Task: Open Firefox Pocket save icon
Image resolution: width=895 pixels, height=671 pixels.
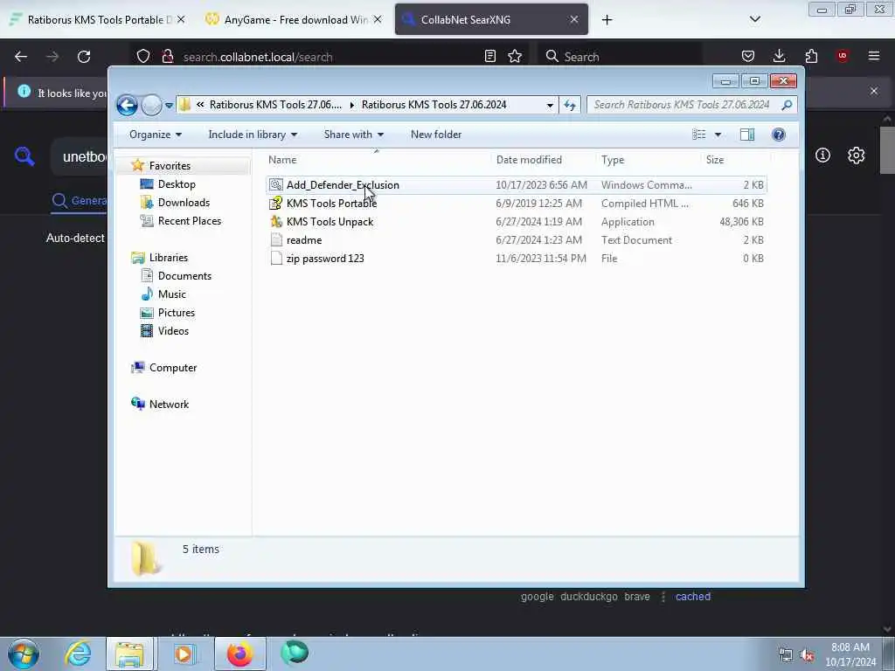Action: (748, 57)
